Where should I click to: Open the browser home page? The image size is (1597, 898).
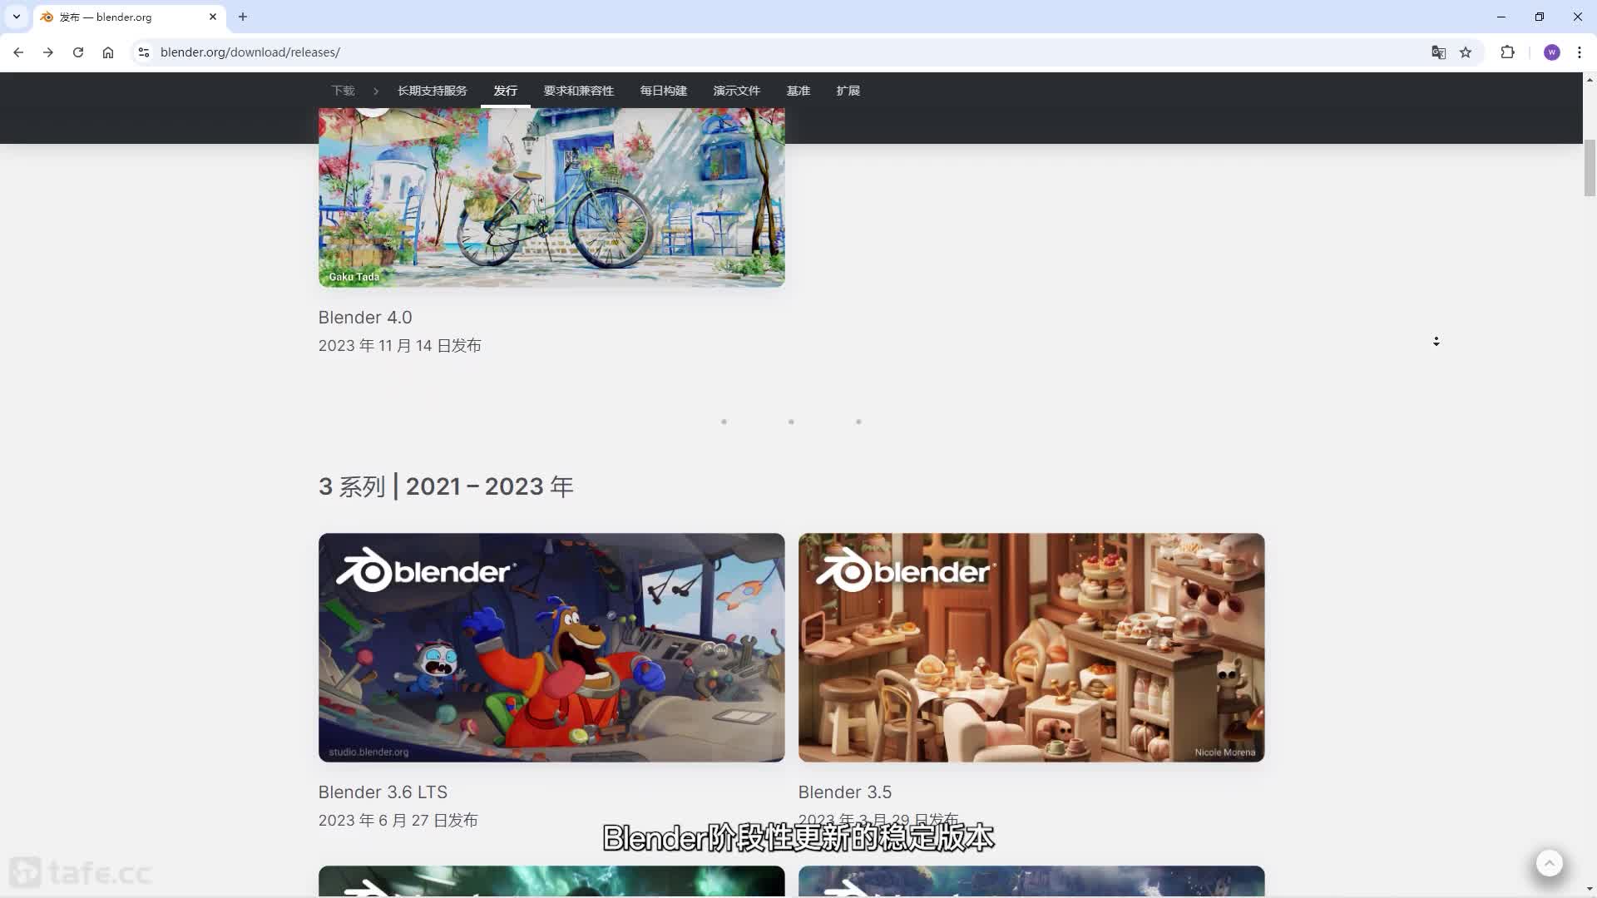tap(108, 52)
